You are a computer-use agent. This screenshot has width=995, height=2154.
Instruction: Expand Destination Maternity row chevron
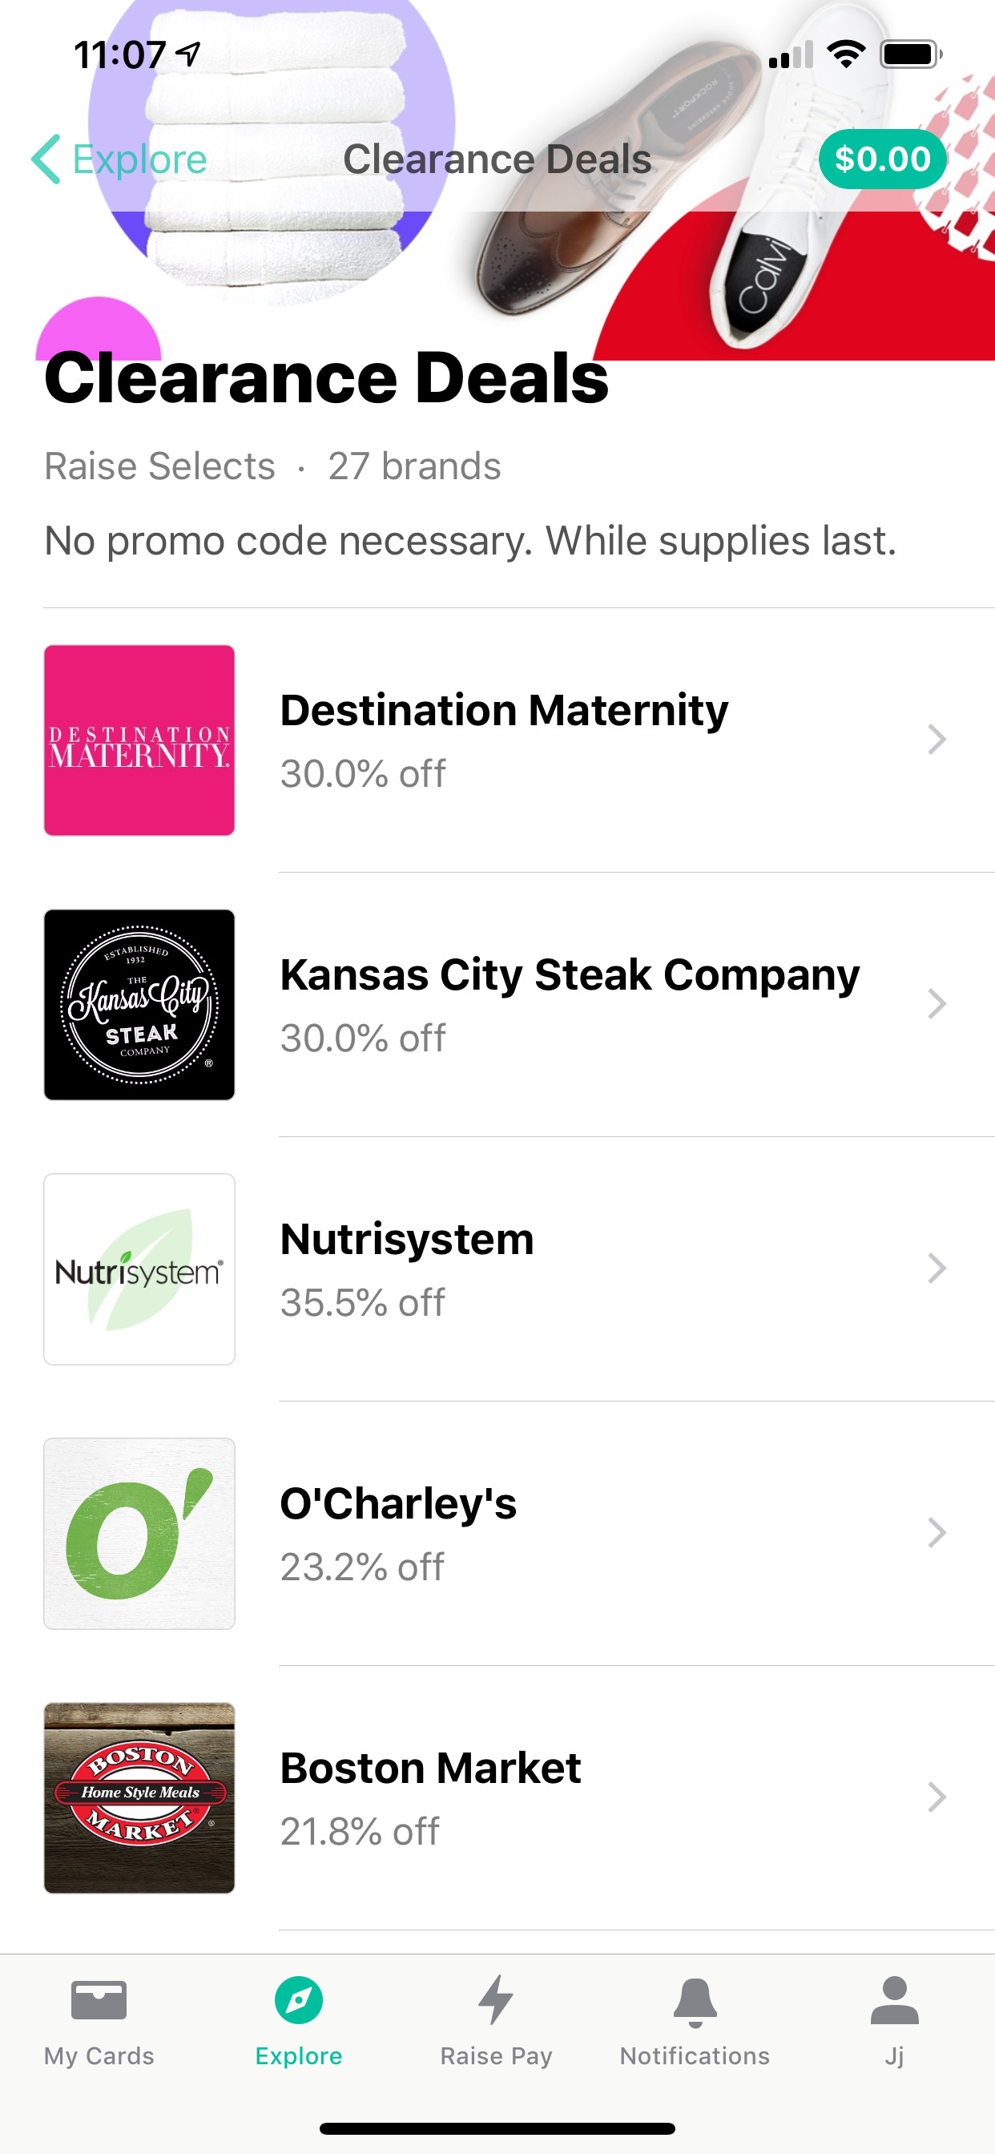point(937,739)
